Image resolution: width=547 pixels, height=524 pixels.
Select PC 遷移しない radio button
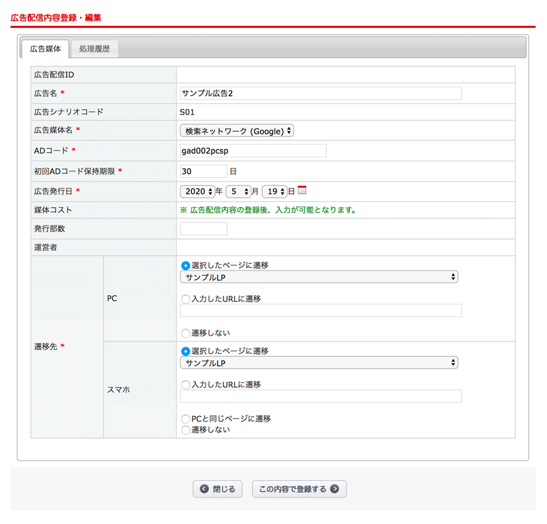185,333
